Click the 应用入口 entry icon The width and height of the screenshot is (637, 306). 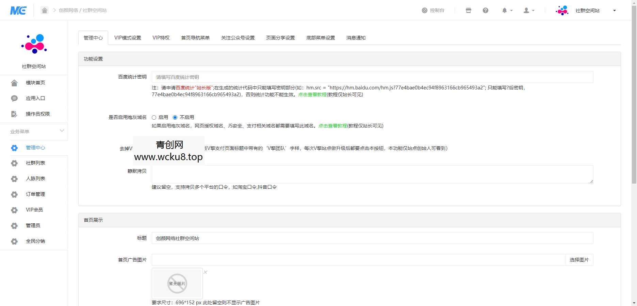click(14, 98)
